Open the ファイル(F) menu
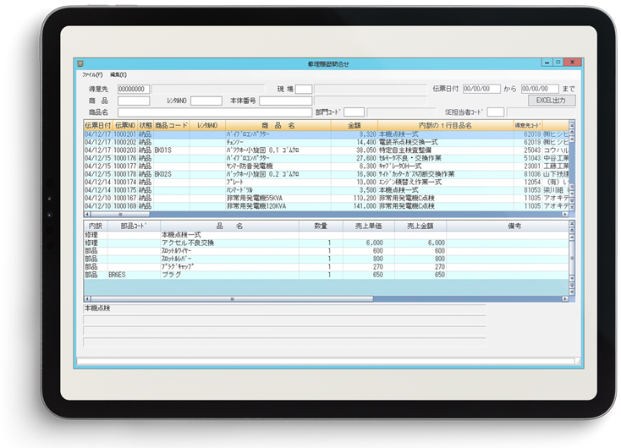This screenshot has width=621, height=448. (92, 74)
